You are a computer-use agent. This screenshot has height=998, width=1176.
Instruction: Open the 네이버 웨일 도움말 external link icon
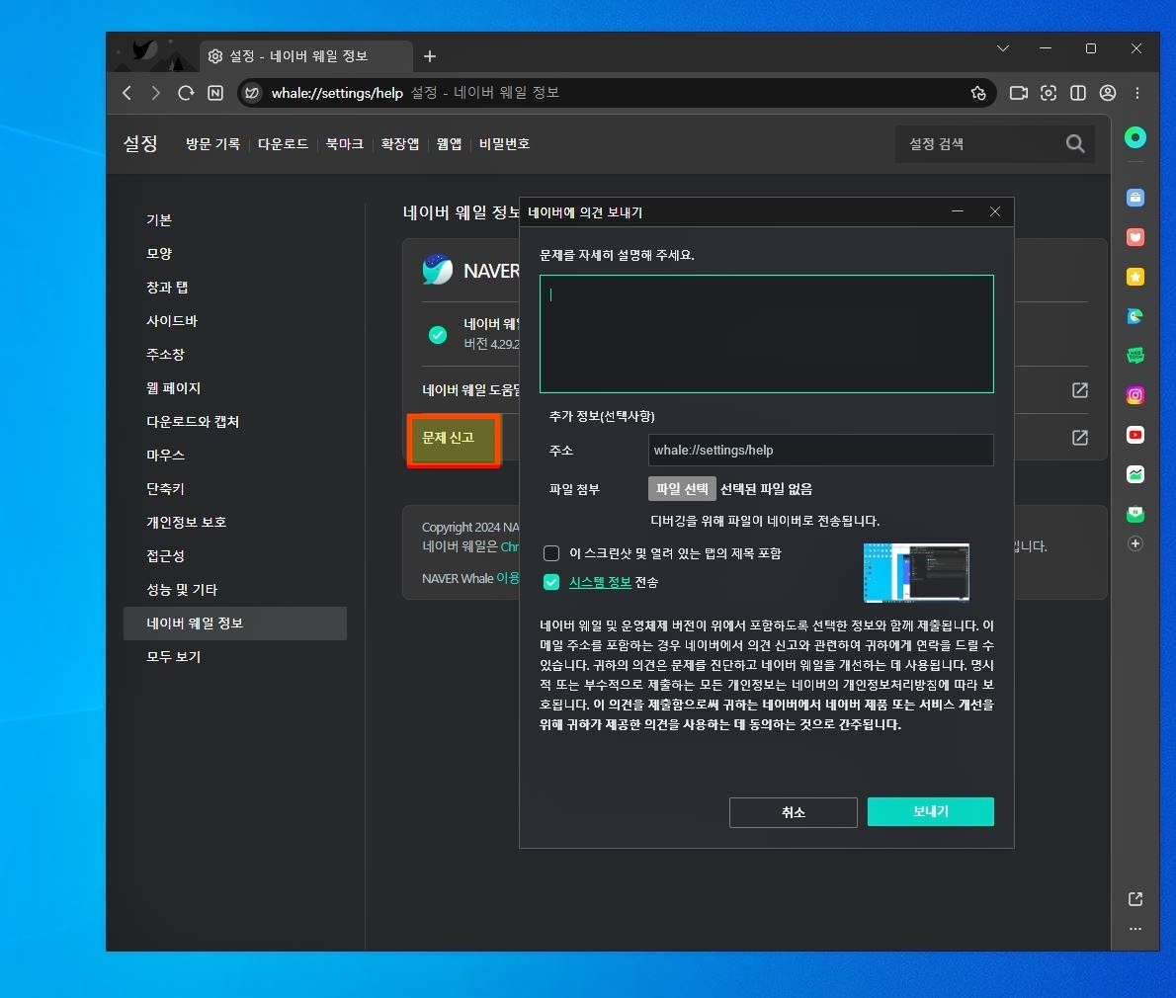(x=1080, y=390)
